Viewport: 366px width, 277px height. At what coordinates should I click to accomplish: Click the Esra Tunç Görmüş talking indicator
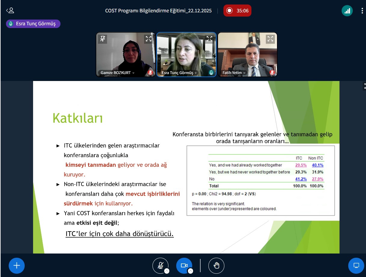click(x=33, y=24)
